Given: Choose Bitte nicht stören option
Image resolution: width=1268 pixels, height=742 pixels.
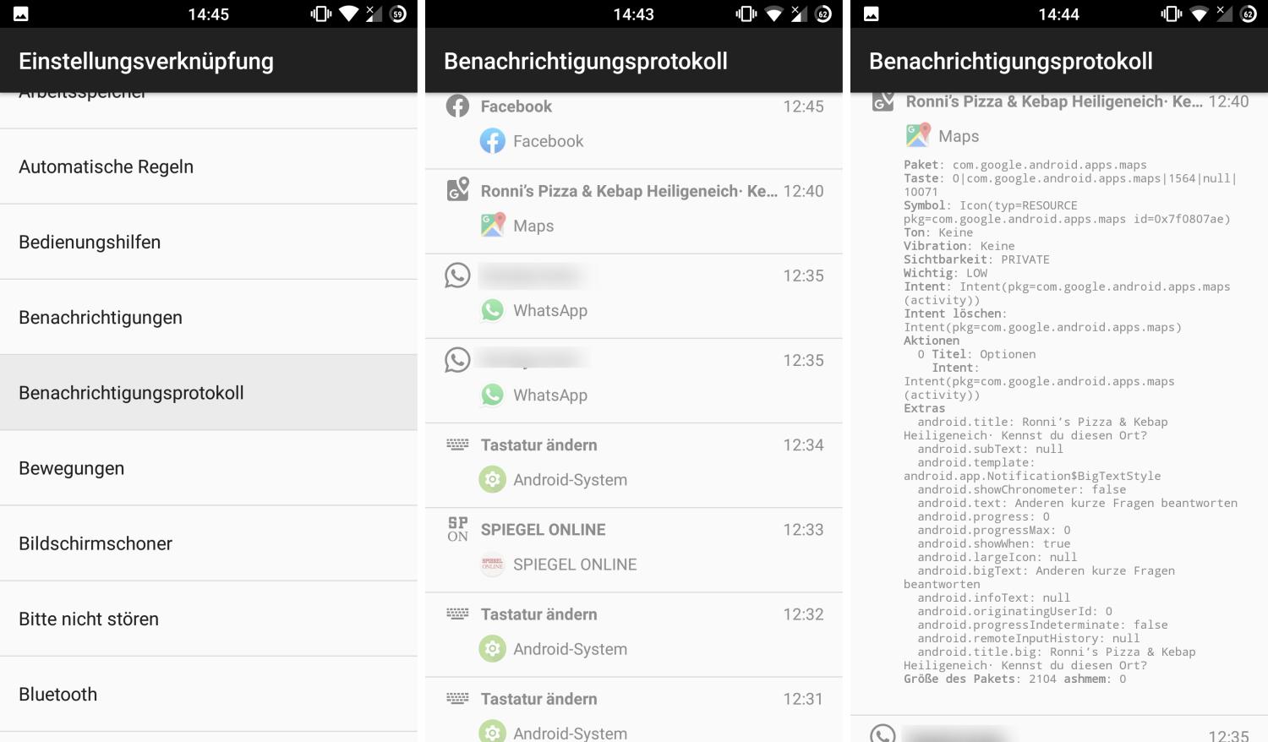Looking at the screenshot, I should 209,619.
